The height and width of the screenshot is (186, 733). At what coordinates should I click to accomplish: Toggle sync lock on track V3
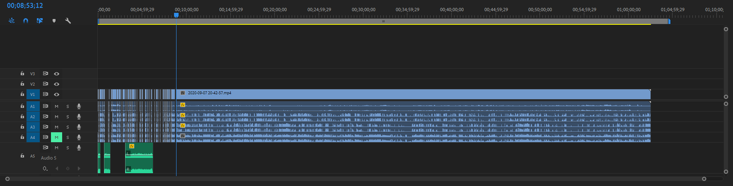pyautogui.click(x=46, y=74)
